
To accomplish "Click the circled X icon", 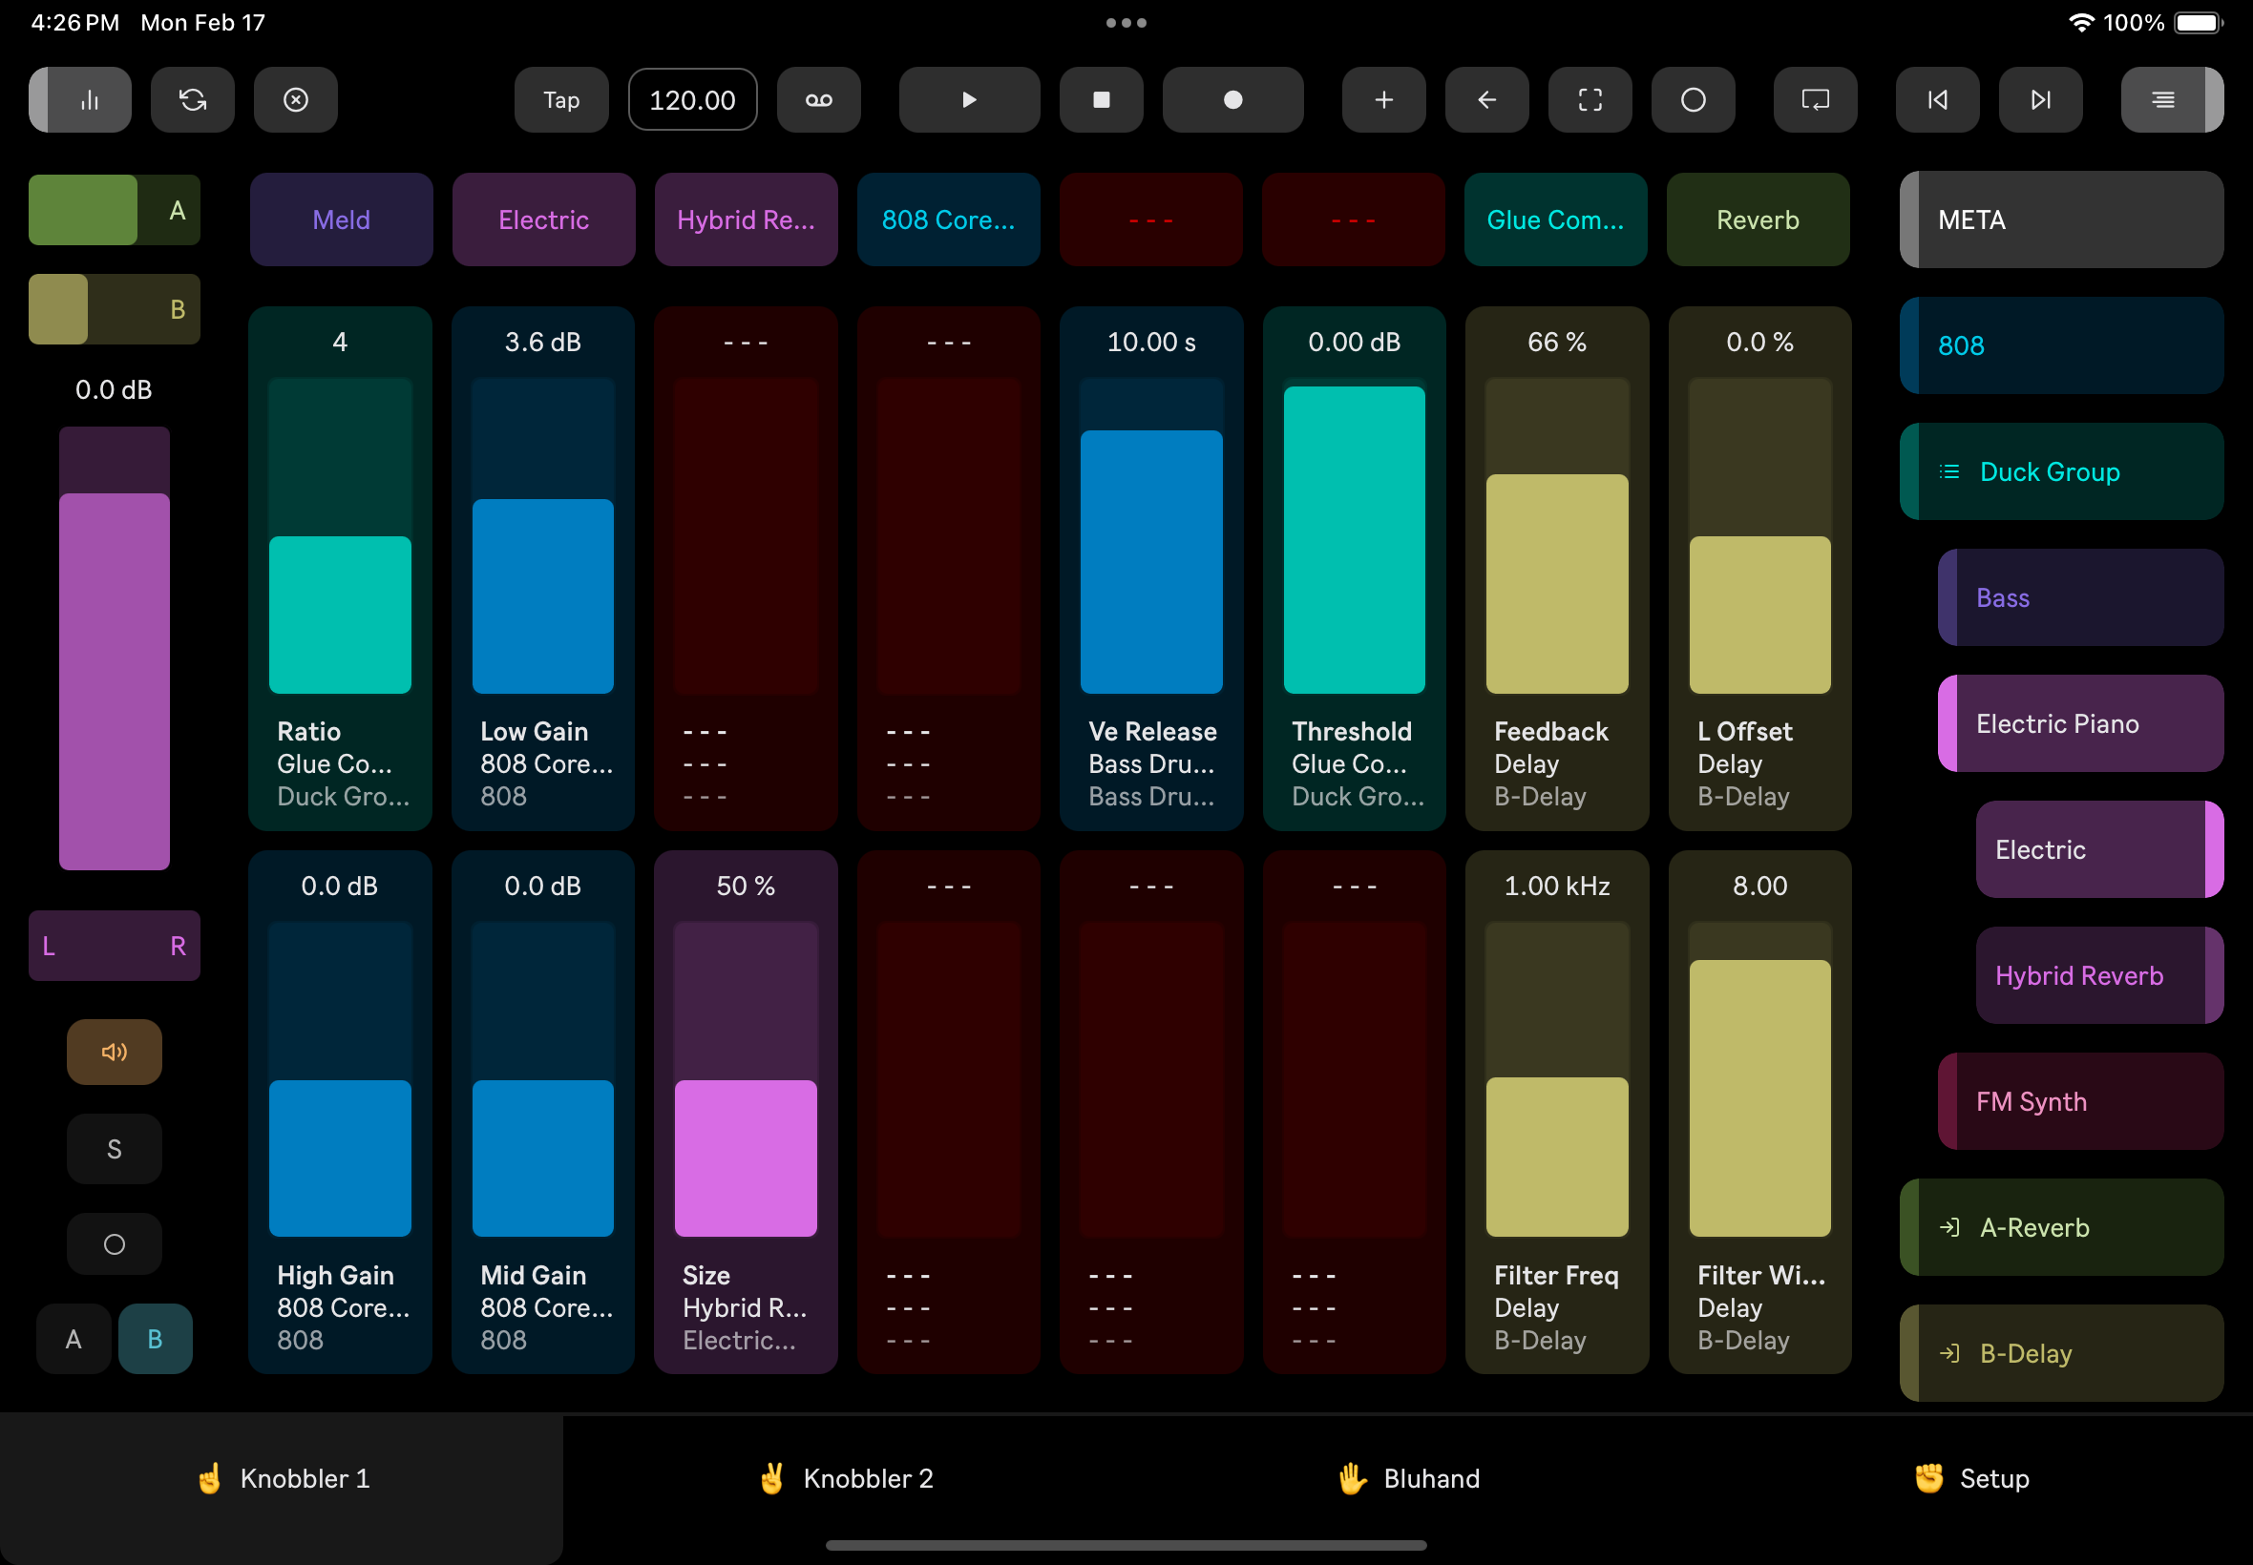I will [x=295, y=100].
